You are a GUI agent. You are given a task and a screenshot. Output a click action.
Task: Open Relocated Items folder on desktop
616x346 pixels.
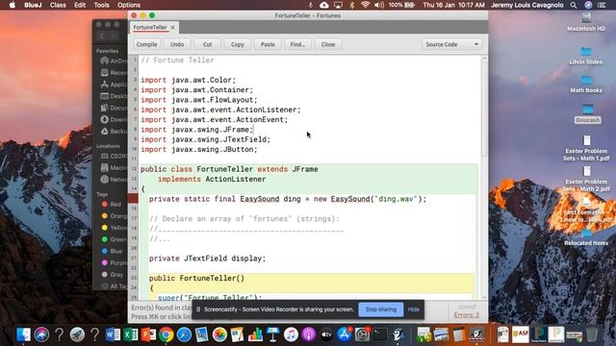click(586, 237)
